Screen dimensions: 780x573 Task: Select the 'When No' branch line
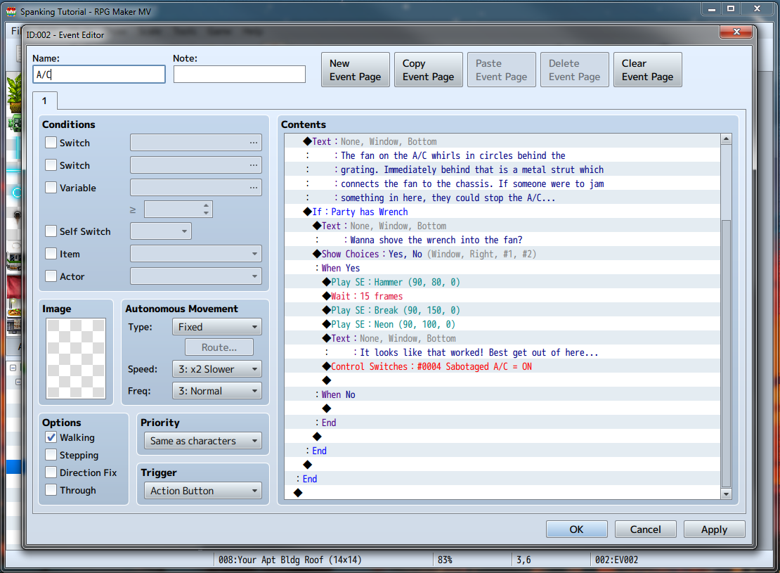point(502,394)
